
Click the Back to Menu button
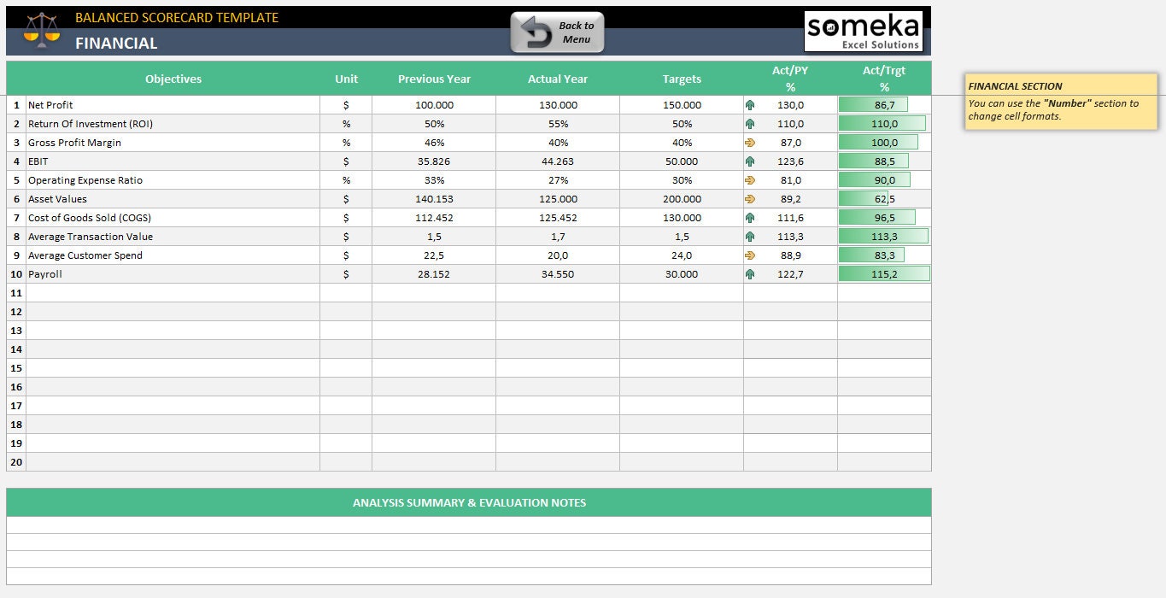point(557,31)
